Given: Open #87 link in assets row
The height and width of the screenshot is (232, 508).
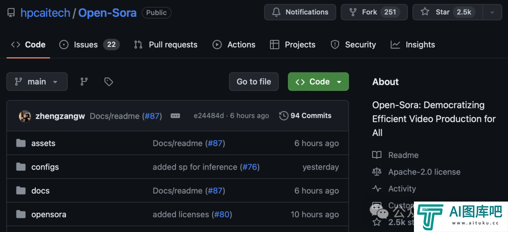Looking at the screenshot, I should 215,143.
